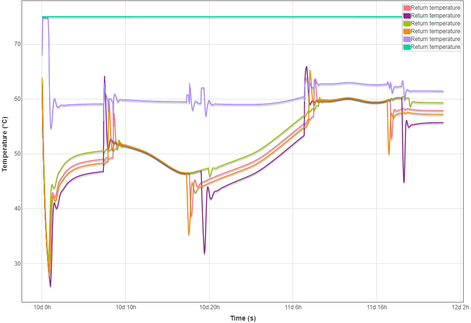Click the 30 tick label on y-axis
The width and height of the screenshot is (471, 323).
[x=16, y=264]
